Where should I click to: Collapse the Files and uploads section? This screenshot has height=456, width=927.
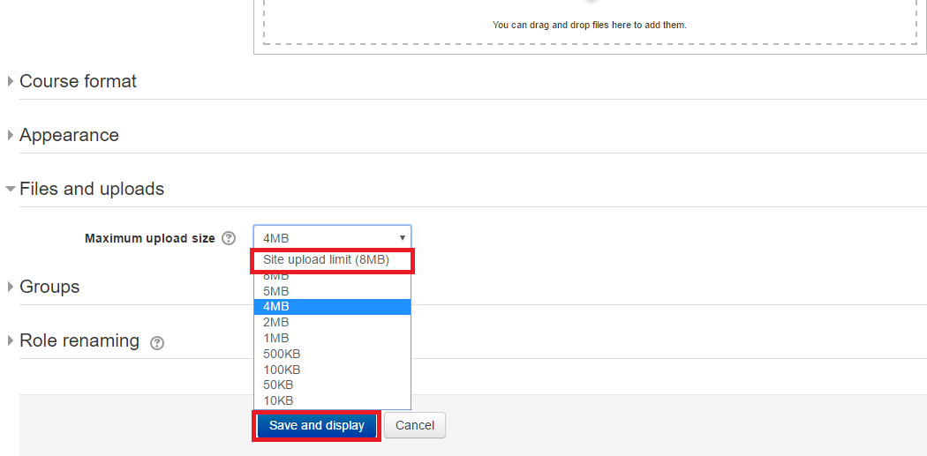click(91, 189)
